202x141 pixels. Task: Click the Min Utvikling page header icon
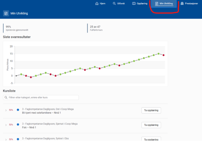tap(6, 13)
